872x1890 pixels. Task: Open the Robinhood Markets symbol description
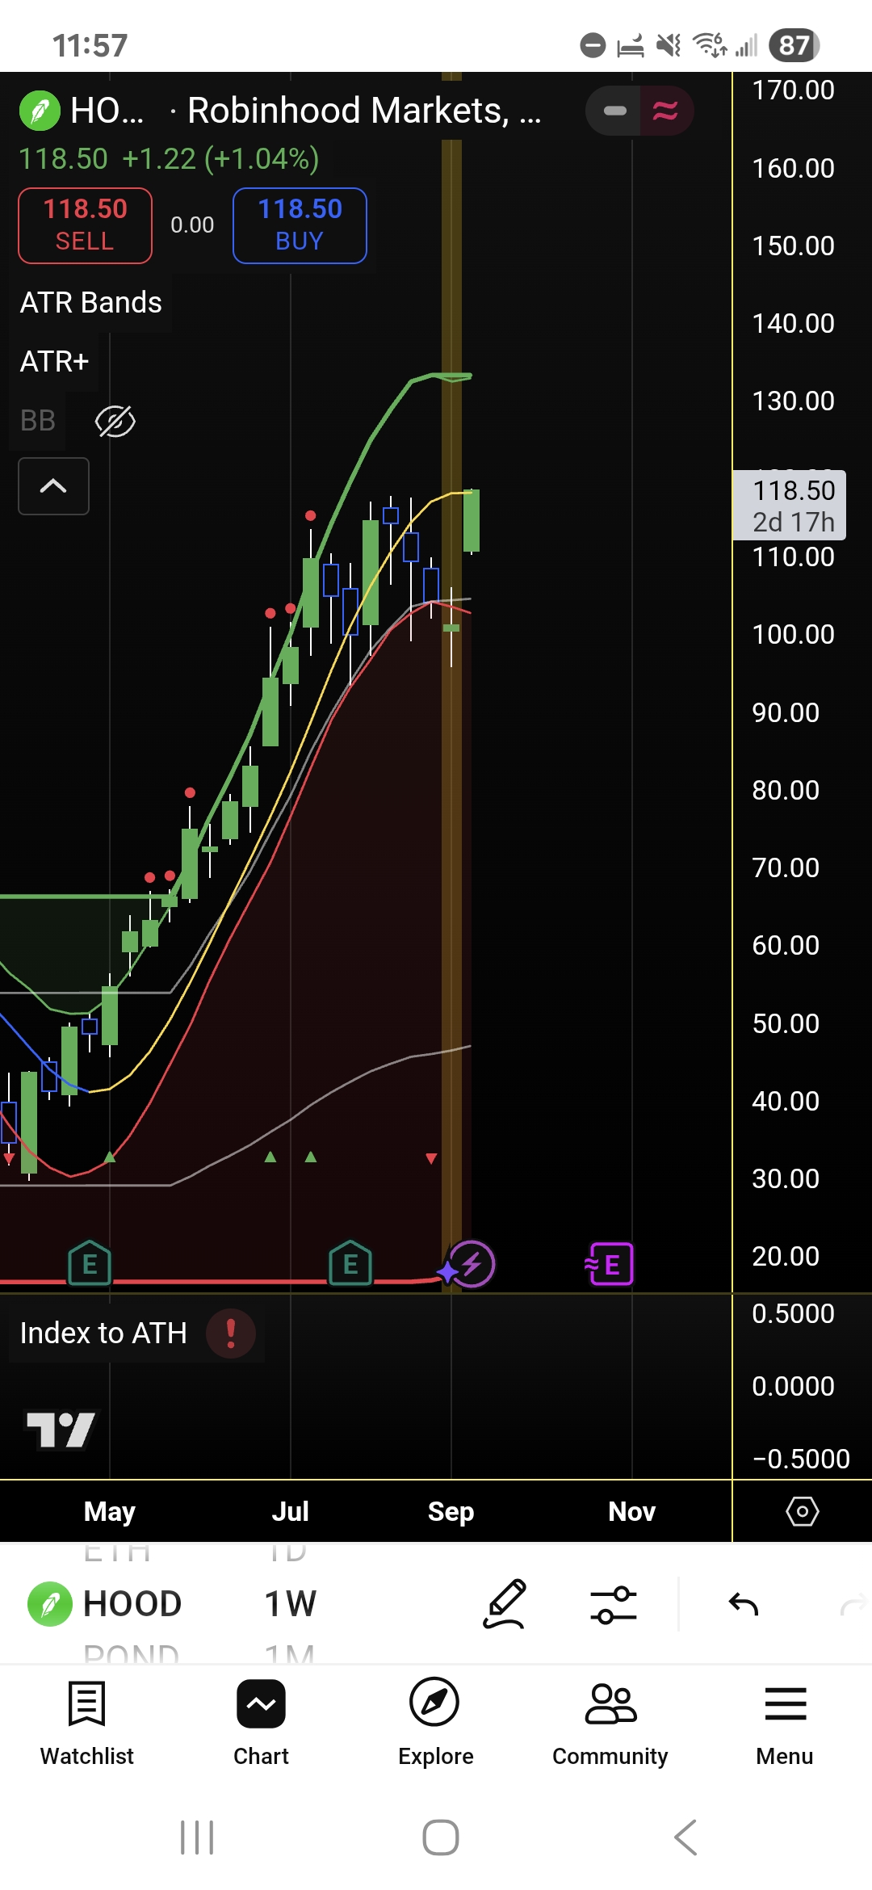(x=364, y=111)
